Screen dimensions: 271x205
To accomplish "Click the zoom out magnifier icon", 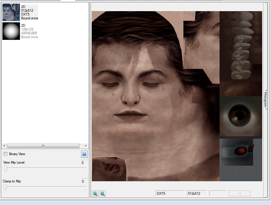I will 103,194.
